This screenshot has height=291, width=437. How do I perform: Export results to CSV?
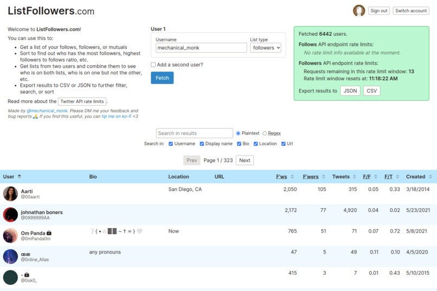(371, 91)
